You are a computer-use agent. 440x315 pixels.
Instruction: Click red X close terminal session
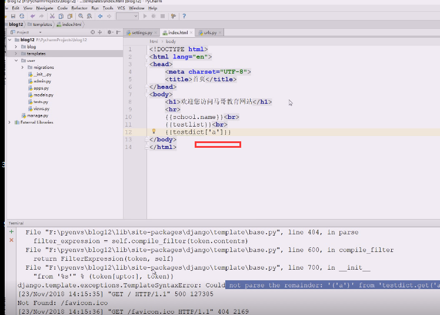[12, 240]
